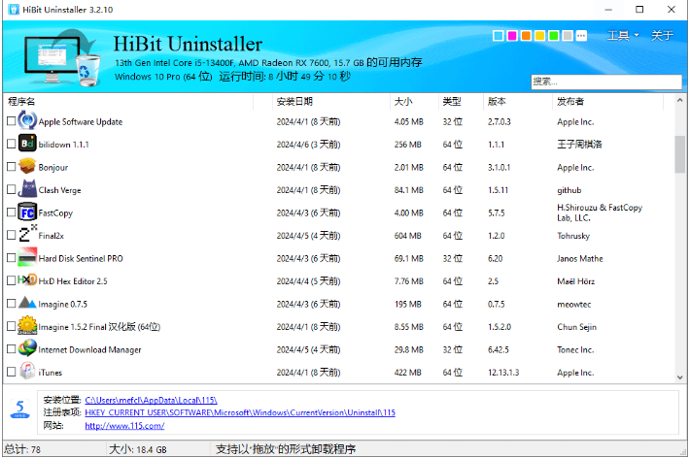
Task: Click the Hard Disk Sentinel PRO icon
Action: [27, 257]
